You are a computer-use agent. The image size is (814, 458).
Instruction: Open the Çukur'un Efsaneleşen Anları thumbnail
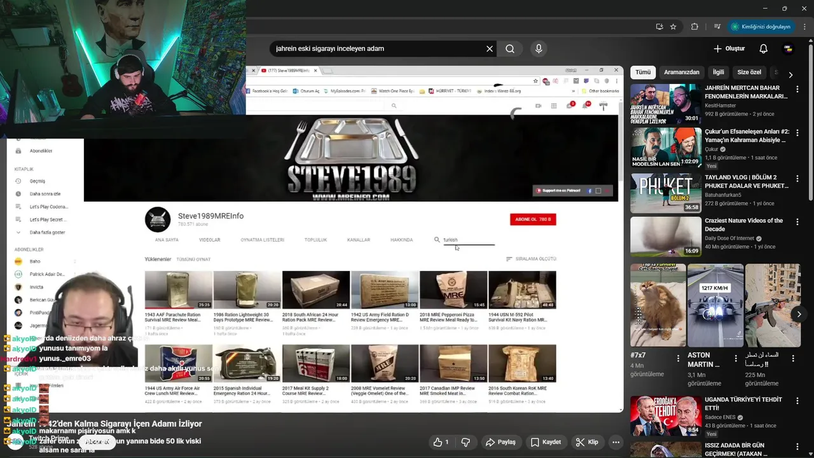click(x=665, y=148)
